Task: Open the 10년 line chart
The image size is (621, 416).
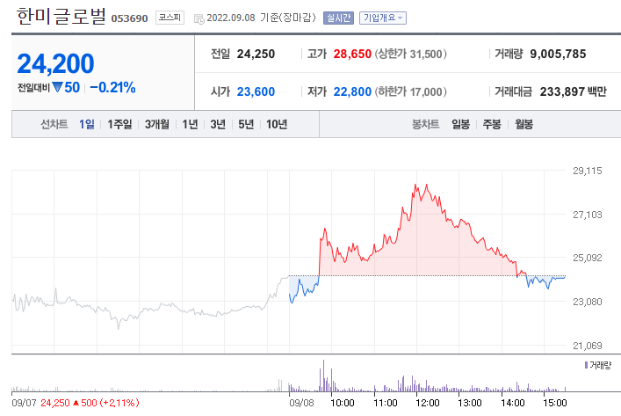Action: pos(277,125)
